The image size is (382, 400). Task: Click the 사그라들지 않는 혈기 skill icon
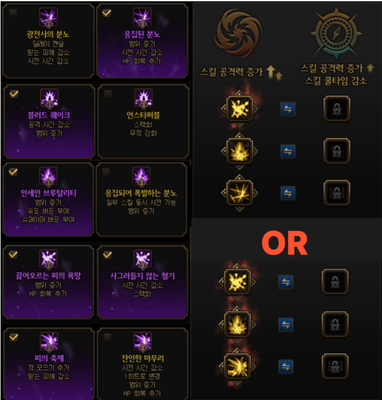pyautogui.click(x=142, y=259)
